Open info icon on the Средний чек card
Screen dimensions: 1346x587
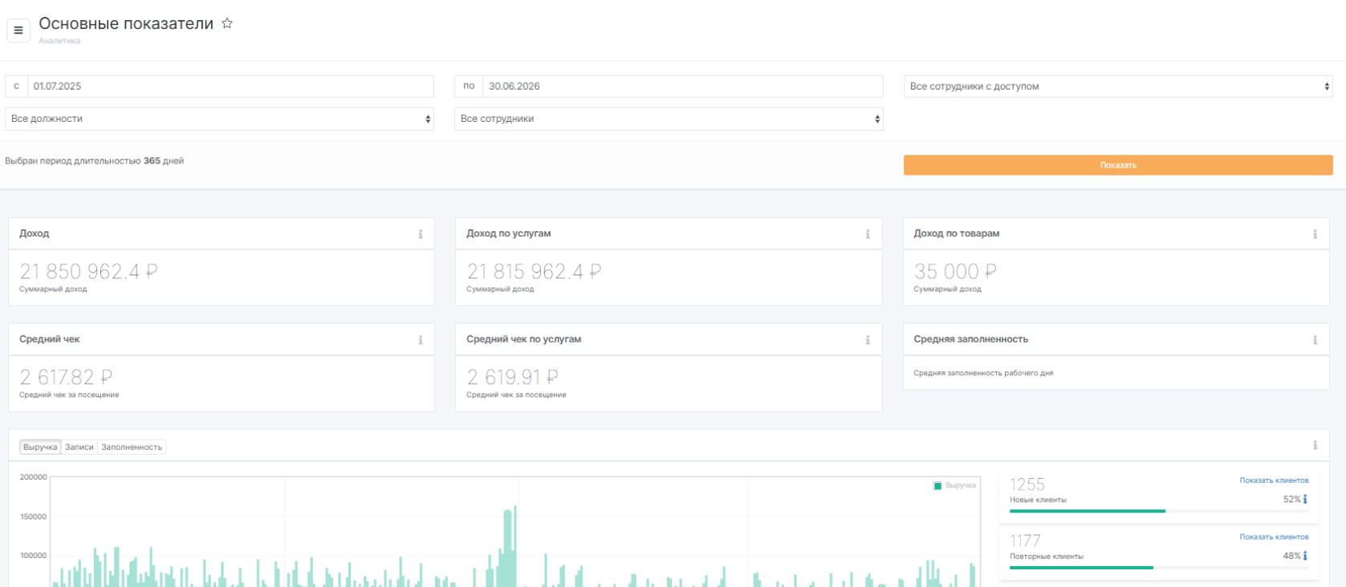coord(421,340)
